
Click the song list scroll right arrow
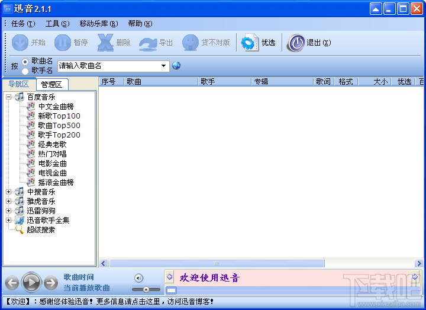pos(419,263)
